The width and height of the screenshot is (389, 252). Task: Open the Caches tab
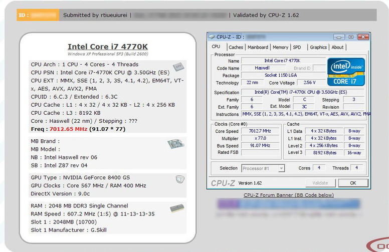(236, 47)
